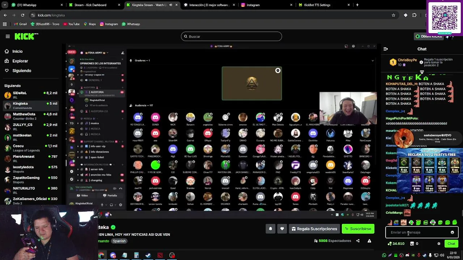Screen dimensions: 463x260
Task: Open MatthewDota's channel in following list
Action: click(31, 116)
